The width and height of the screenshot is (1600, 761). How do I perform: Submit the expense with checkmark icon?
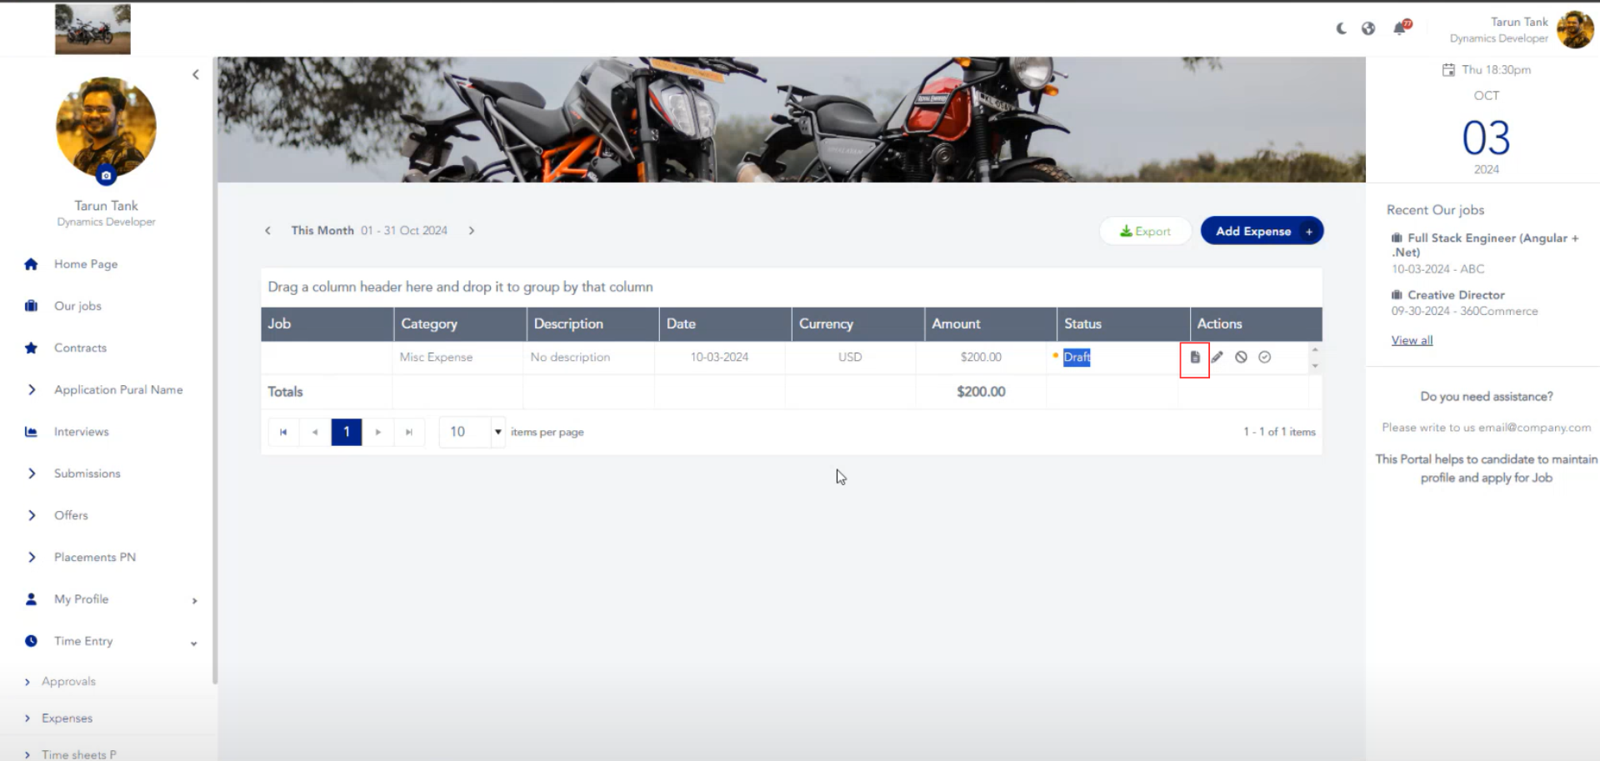tap(1264, 358)
